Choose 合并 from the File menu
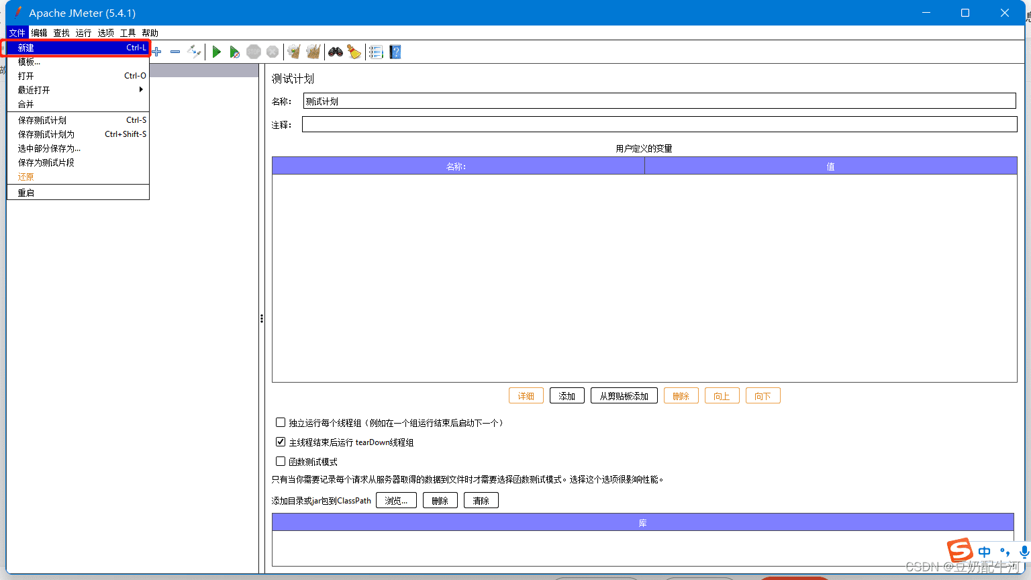Viewport: 1031px width, 580px height. pos(78,104)
